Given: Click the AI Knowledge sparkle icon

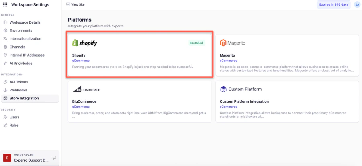Looking at the screenshot, I should [x=5, y=63].
